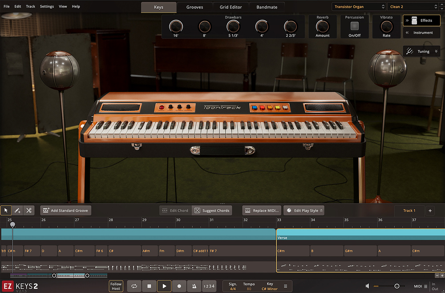Select the Verse song block

361,235
